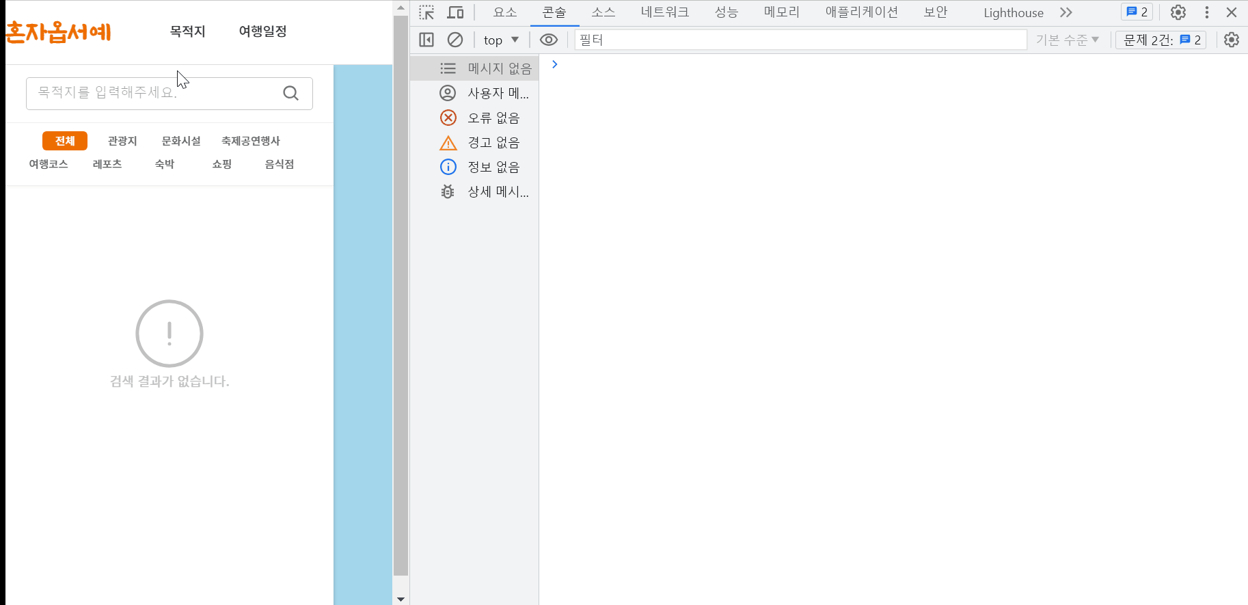This screenshot has height=605, width=1248.
Task: Open DevTools main settings gear
Action: (1178, 12)
